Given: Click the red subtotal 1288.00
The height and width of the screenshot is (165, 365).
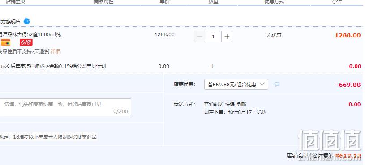Looking at the screenshot, I should [x=348, y=35].
